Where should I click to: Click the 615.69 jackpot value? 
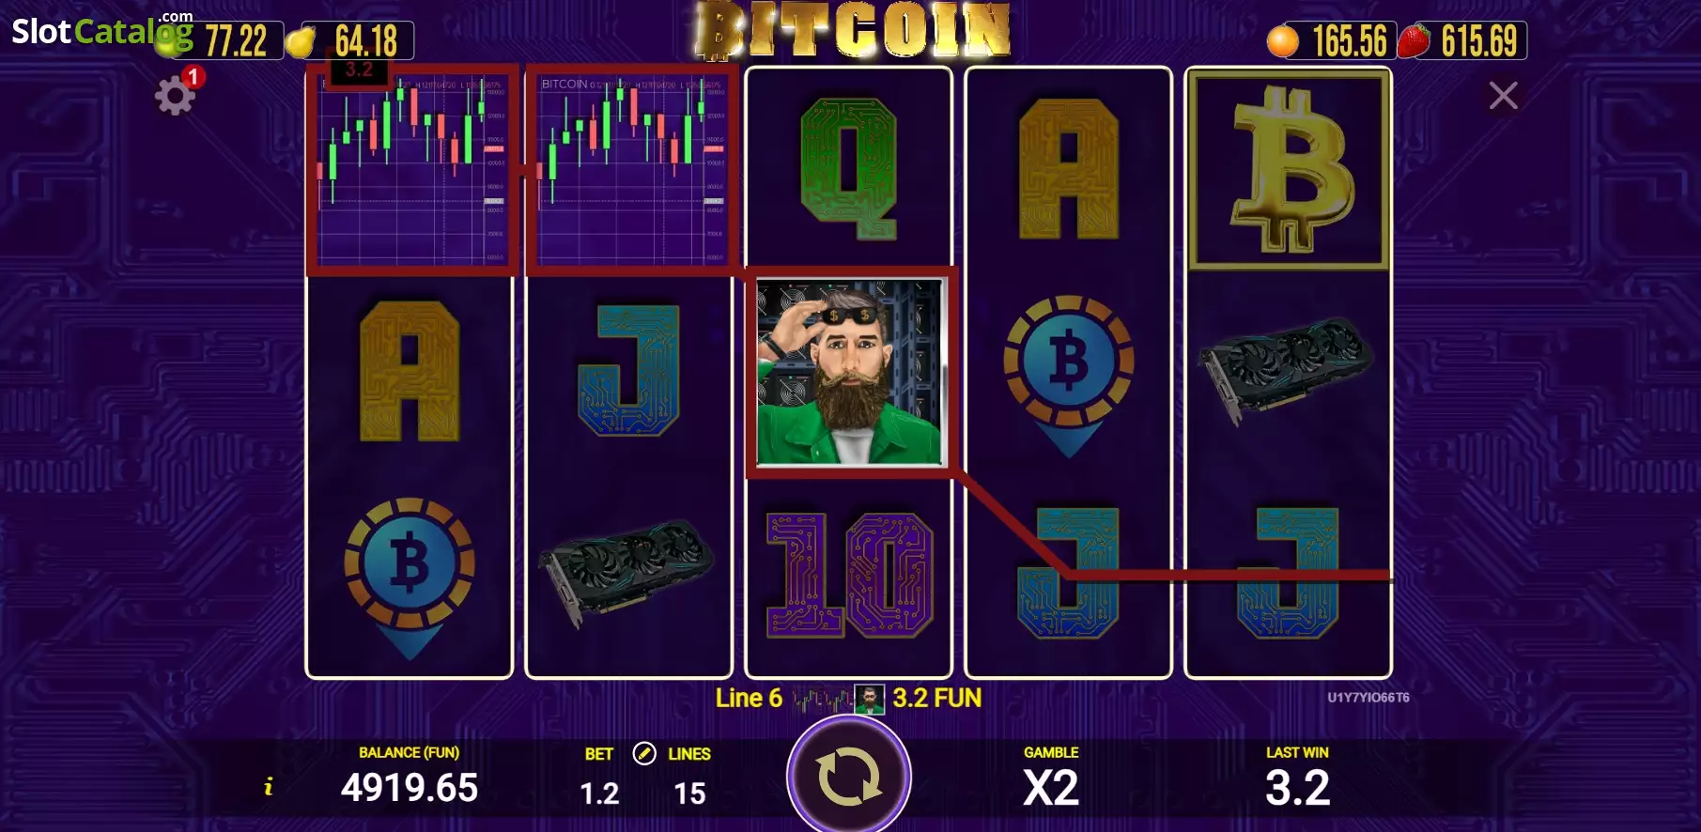click(x=1479, y=41)
